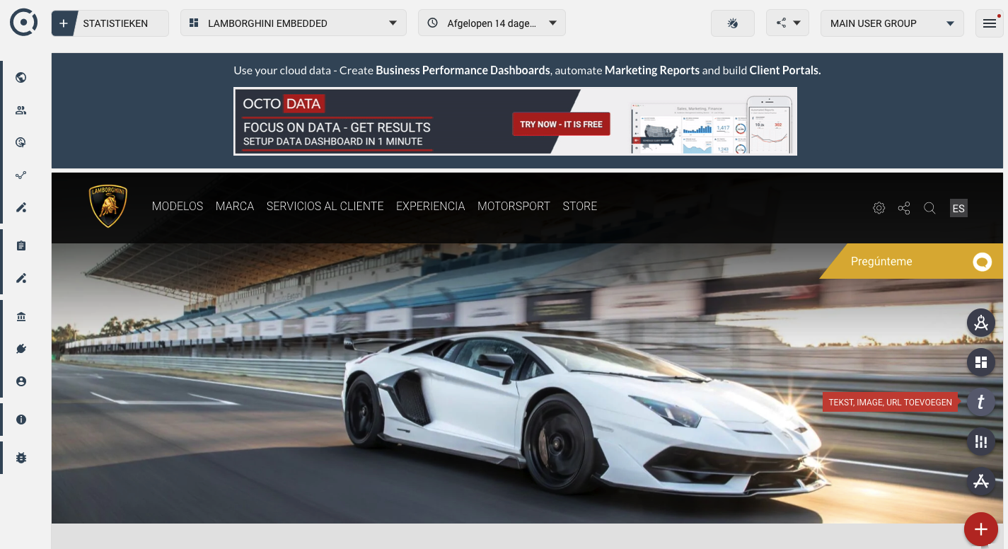Click the red plus floating action button
The width and height of the screenshot is (1008, 549).
981,528
